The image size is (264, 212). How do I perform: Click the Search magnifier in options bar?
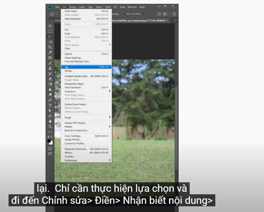[x=159, y=14]
